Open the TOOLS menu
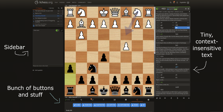Screen dimensions: 223x112 coord(89,3)
